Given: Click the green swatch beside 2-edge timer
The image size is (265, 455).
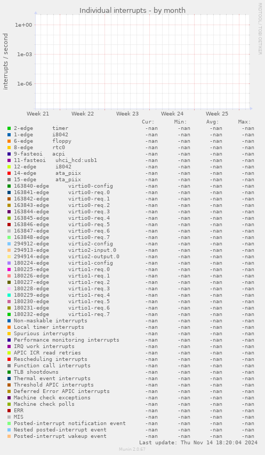Looking at the screenshot, I should 9,128.
